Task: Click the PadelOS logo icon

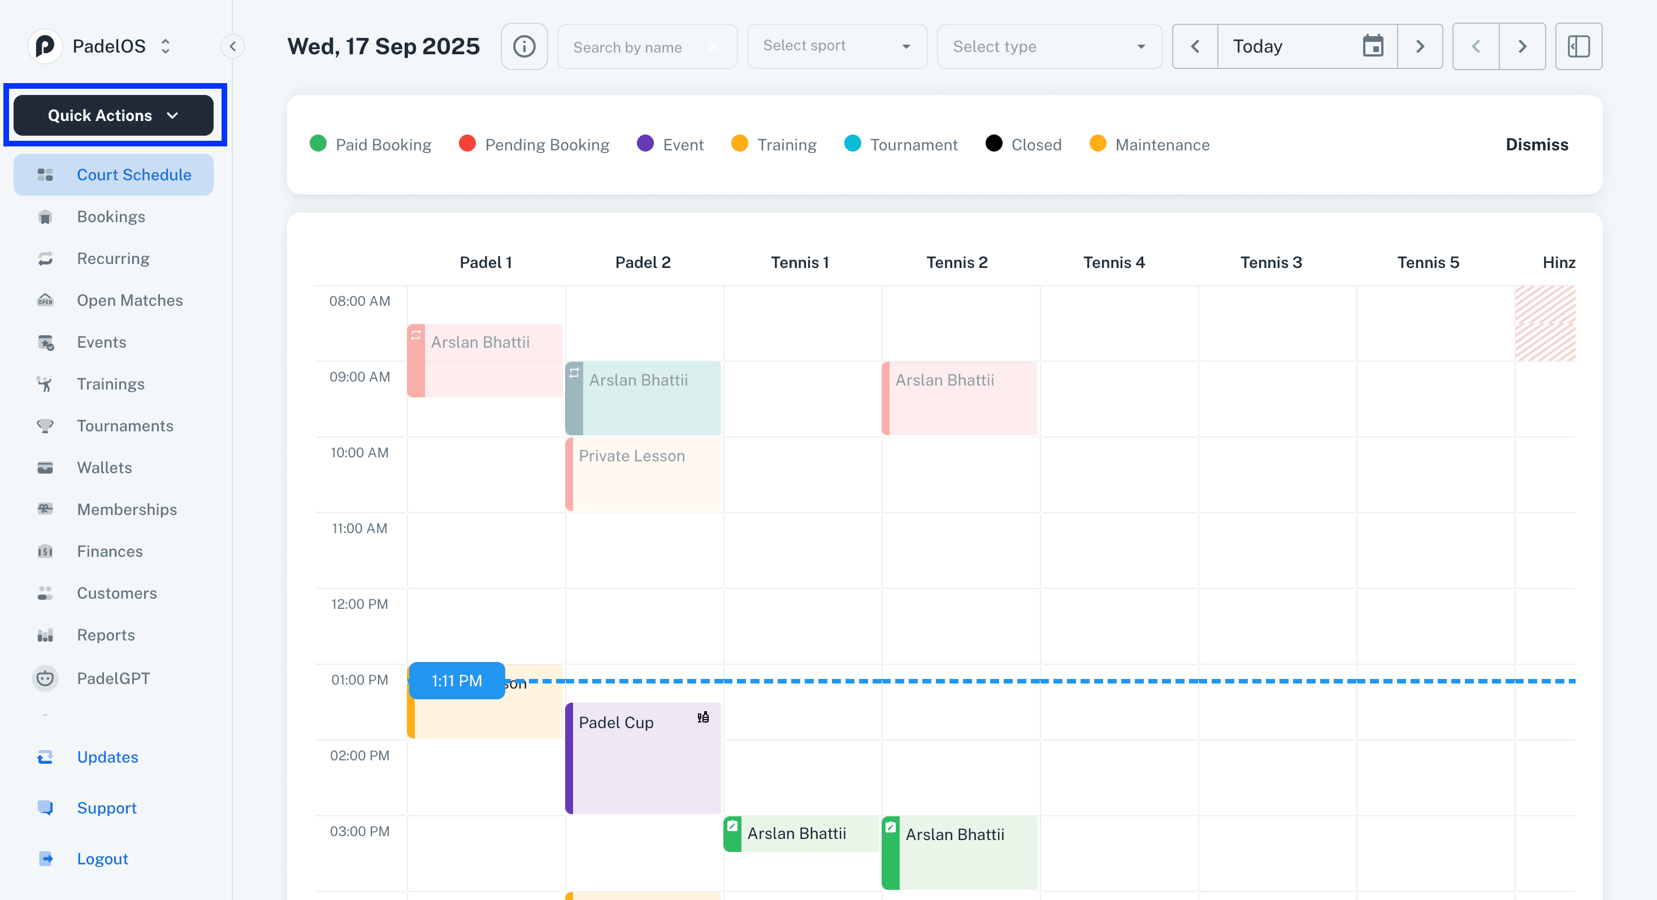Action: click(x=45, y=46)
